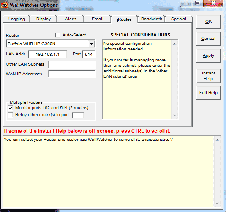Focus the Other LAN Subnets field
The width and height of the screenshot is (226, 212).
pos(72,64)
